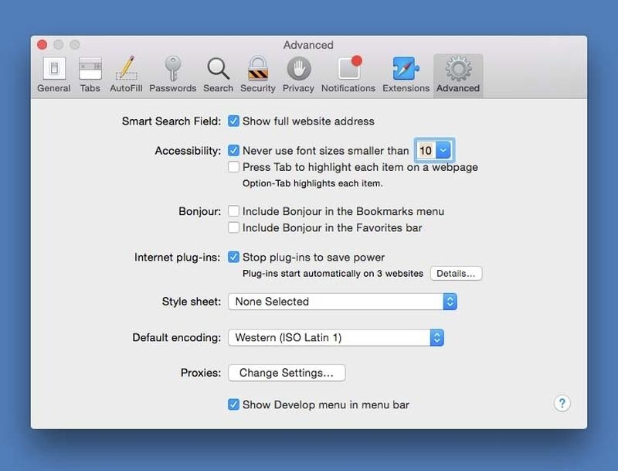The width and height of the screenshot is (618, 471).
Task: Click the 'Bonjour:' section label
Action: coord(200,211)
